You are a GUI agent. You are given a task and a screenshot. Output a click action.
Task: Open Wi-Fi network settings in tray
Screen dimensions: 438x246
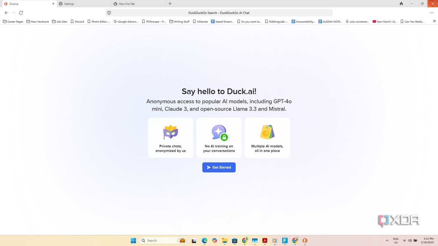pyautogui.click(x=404, y=240)
